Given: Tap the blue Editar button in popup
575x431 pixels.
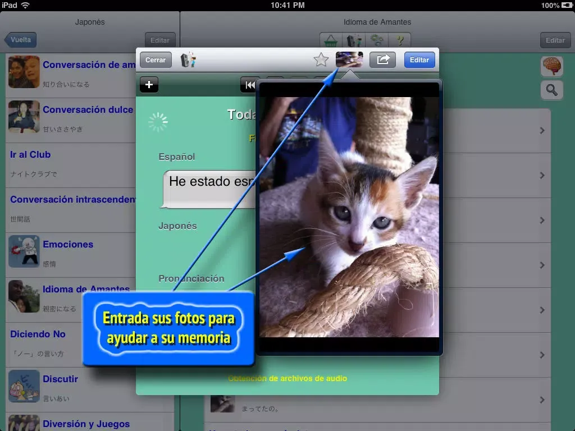Looking at the screenshot, I should tap(419, 59).
